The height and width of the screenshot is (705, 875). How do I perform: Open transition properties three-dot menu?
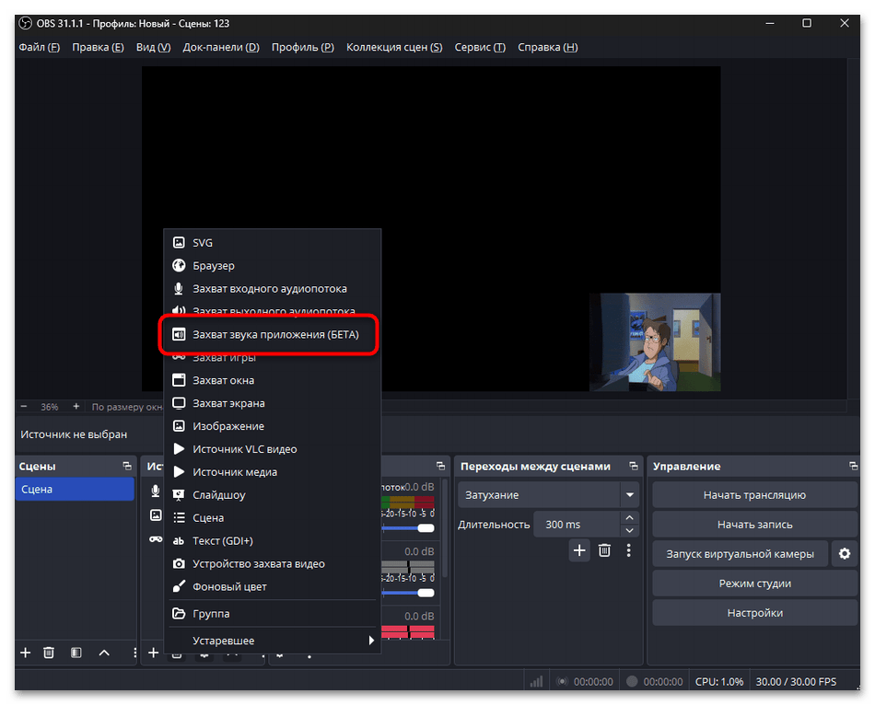point(629,551)
